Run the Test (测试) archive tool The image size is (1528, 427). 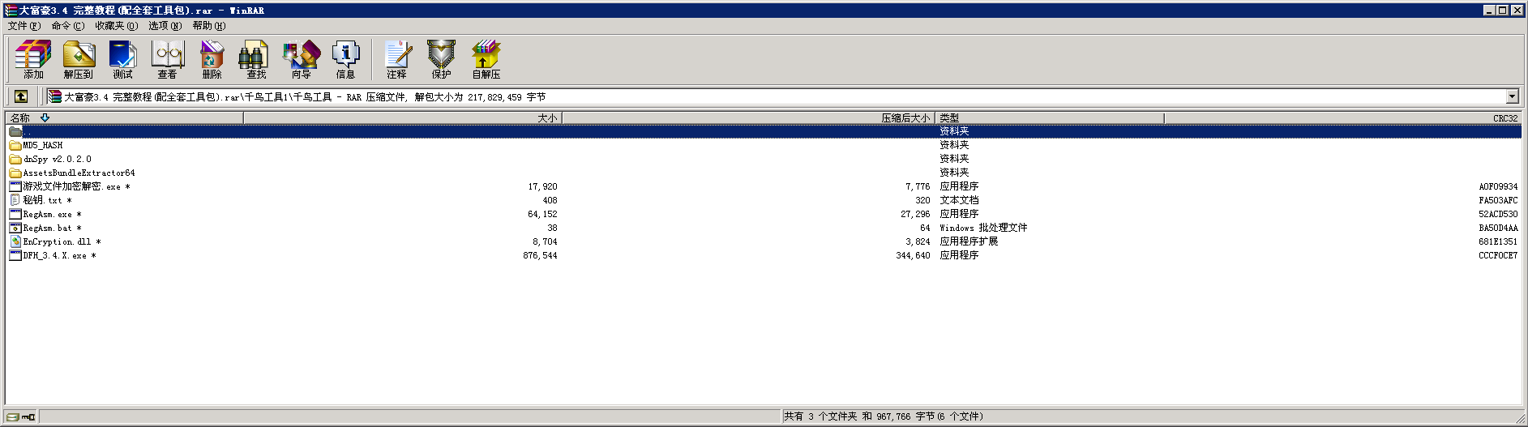(123, 59)
